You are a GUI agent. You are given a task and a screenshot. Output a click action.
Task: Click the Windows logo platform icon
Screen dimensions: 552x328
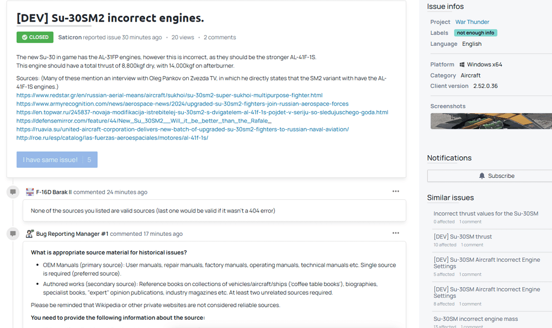[x=462, y=65]
